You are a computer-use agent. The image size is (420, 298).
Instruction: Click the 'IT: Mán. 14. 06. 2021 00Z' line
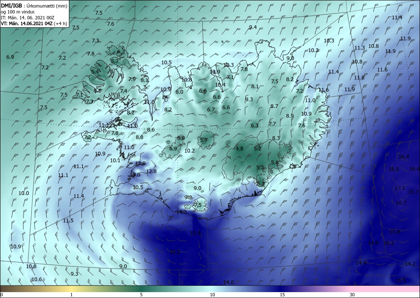pyautogui.click(x=27, y=17)
